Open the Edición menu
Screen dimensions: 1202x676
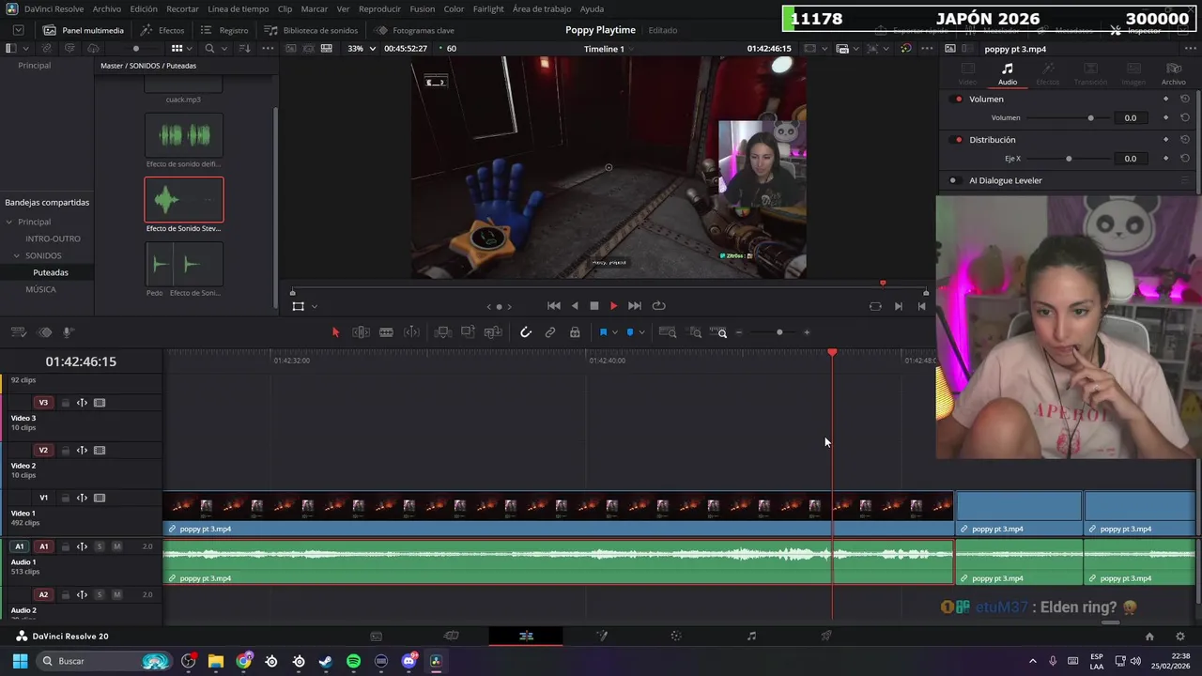point(144,9)
